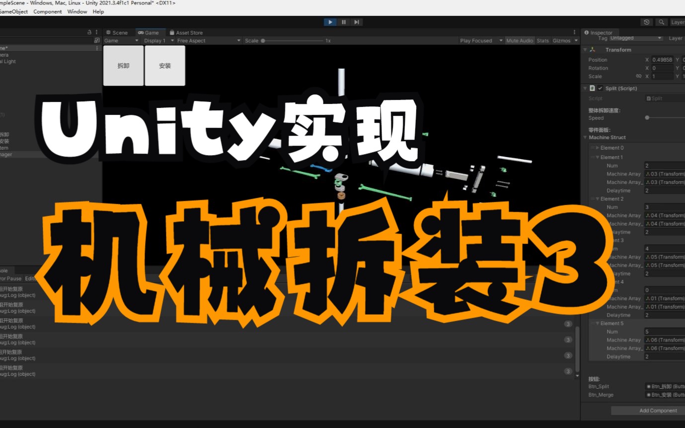This screenshot has height=428, width=685.
Task: Expand Element 0 in Machine Struct
Action: 598,148
